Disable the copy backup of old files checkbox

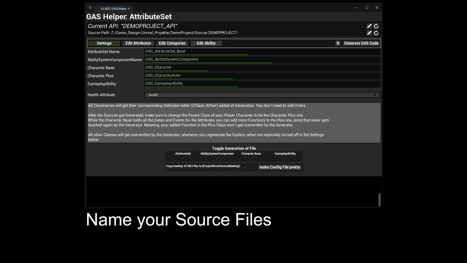click(244, 167)
